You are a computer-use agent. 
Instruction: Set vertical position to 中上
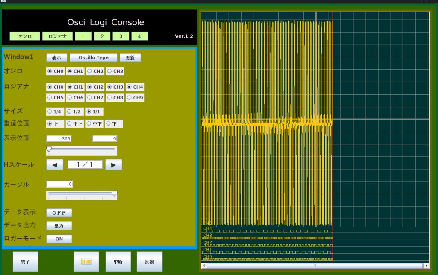pyautogui.click(x=74, y=124)
